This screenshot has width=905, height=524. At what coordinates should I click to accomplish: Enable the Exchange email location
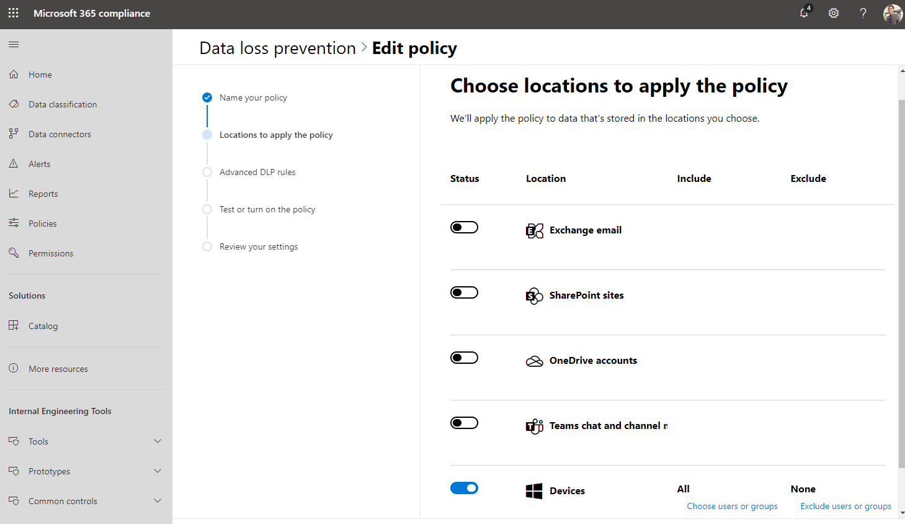pyautogui.click(x=464, y=227)
